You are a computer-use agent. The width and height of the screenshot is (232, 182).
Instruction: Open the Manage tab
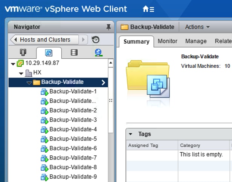coord(196,41)
